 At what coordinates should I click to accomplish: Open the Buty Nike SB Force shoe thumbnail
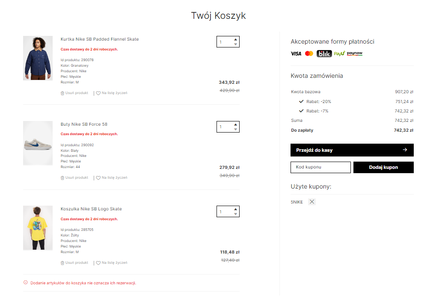click(x=38, y=143)
